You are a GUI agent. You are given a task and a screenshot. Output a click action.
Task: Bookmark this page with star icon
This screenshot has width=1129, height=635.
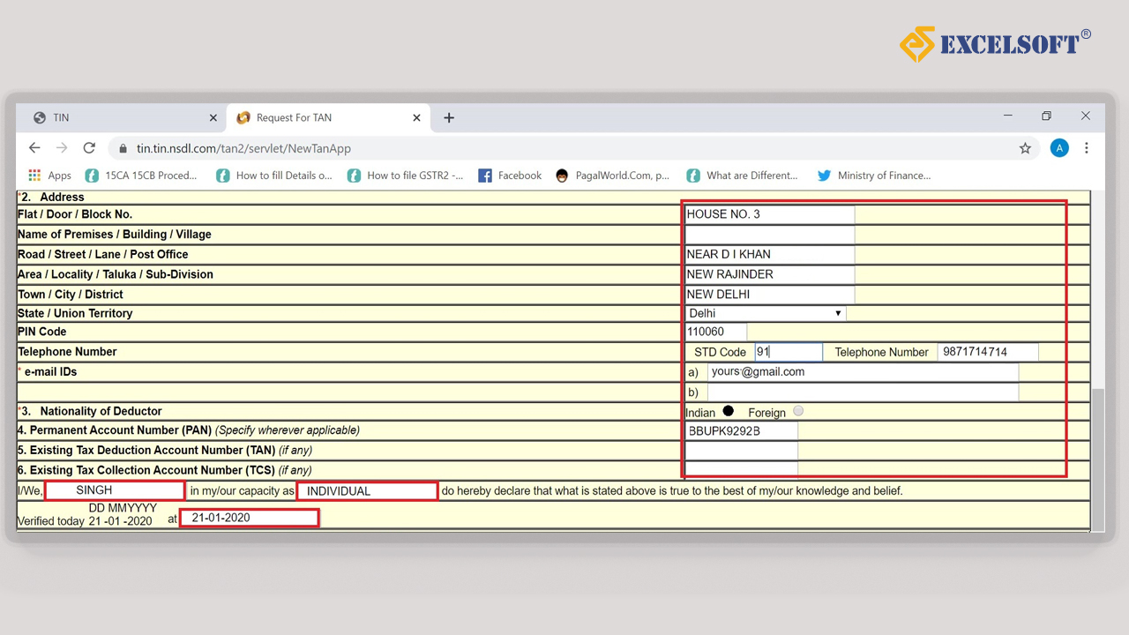tap(1025, 148)
